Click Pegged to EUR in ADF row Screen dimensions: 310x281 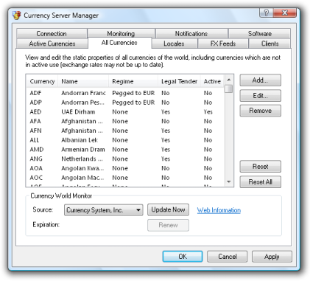133,93
